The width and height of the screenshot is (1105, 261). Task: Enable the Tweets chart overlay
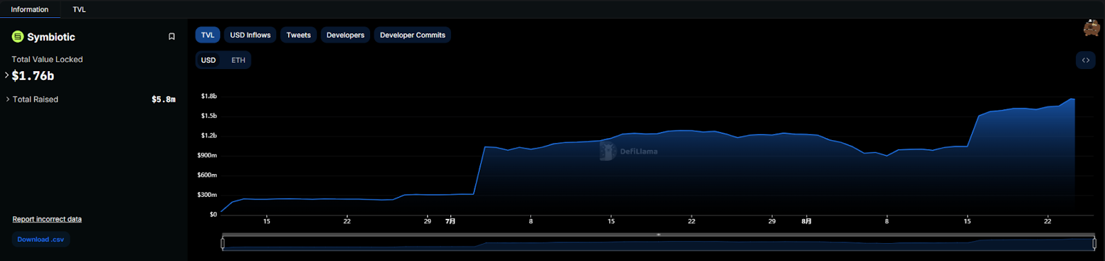(x=298, y=35)
